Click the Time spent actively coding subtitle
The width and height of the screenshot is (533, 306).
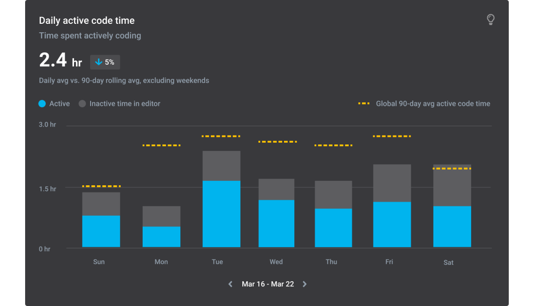pyautogui.click(x=90, y=35)
